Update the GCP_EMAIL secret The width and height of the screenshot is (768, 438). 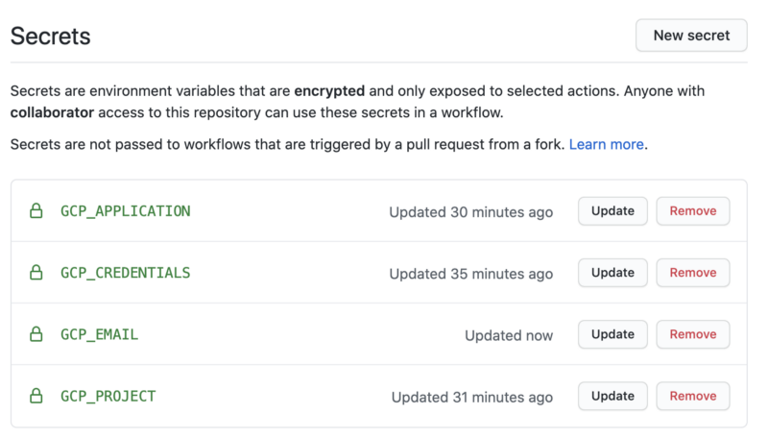pos(612,334)
